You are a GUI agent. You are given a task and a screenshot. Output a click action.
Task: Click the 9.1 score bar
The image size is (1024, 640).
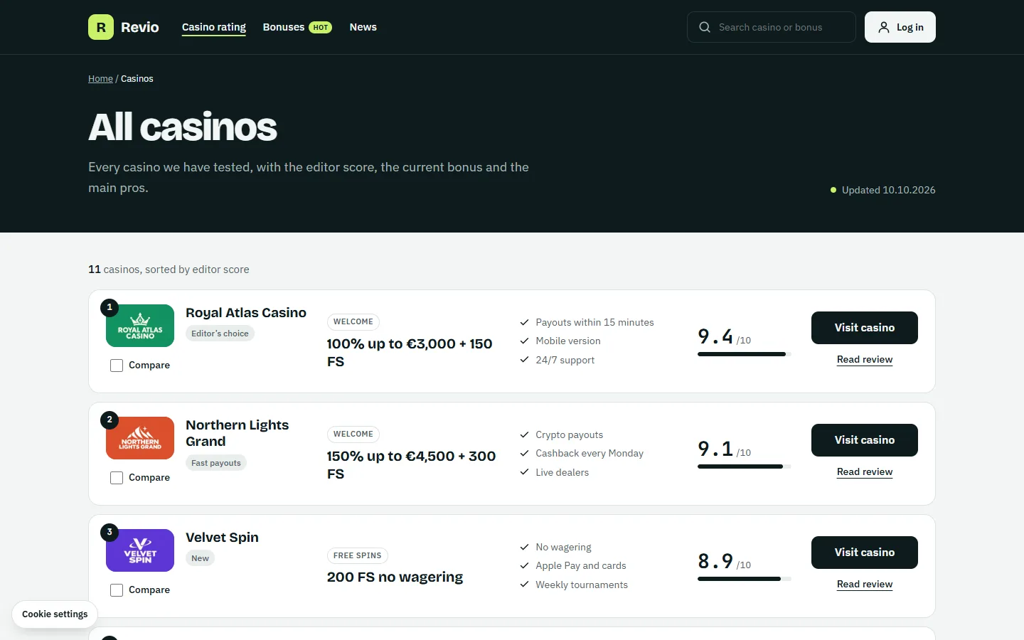(x=745, y=466)
